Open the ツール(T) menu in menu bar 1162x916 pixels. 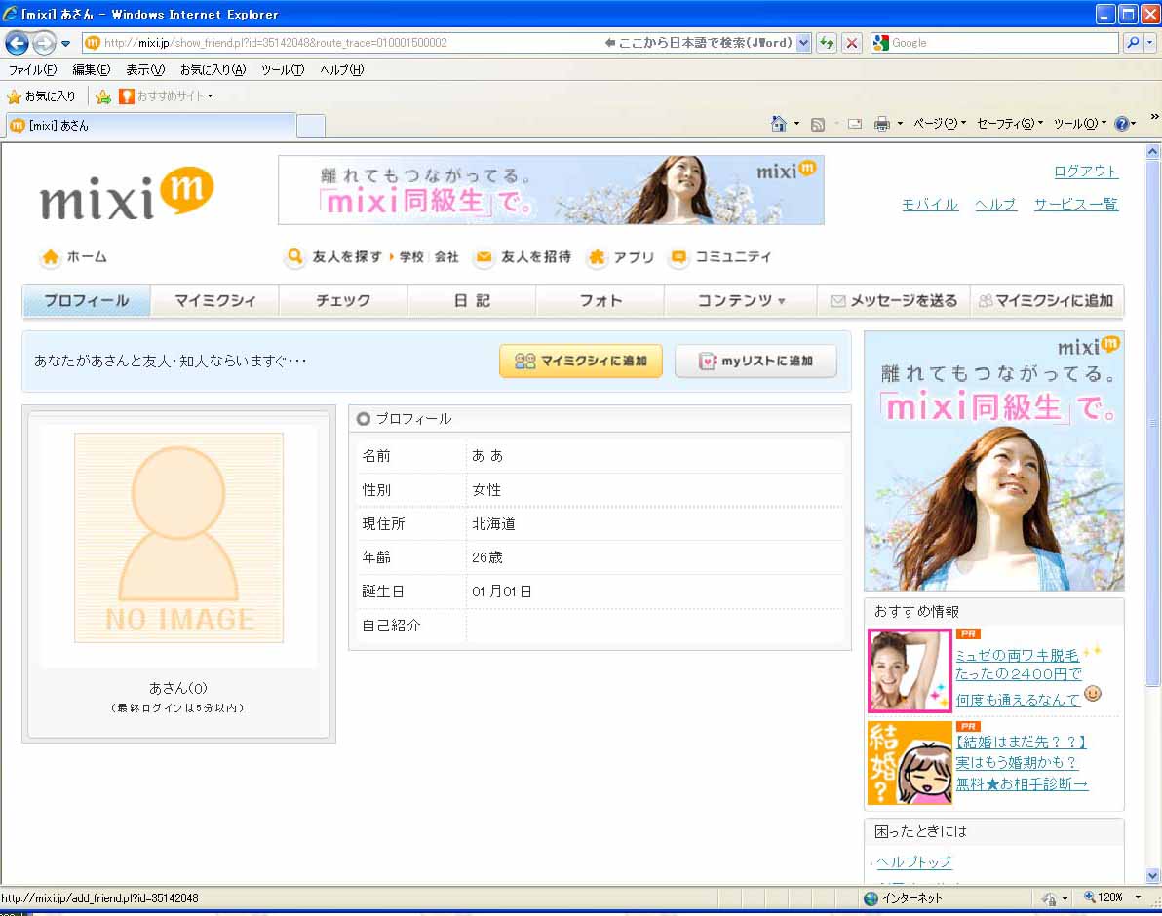point(283,69)
